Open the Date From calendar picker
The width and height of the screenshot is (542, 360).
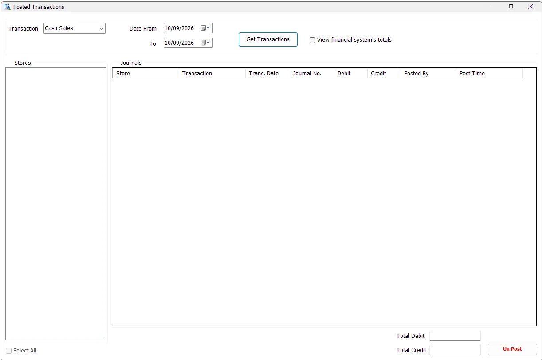(206, 28)
